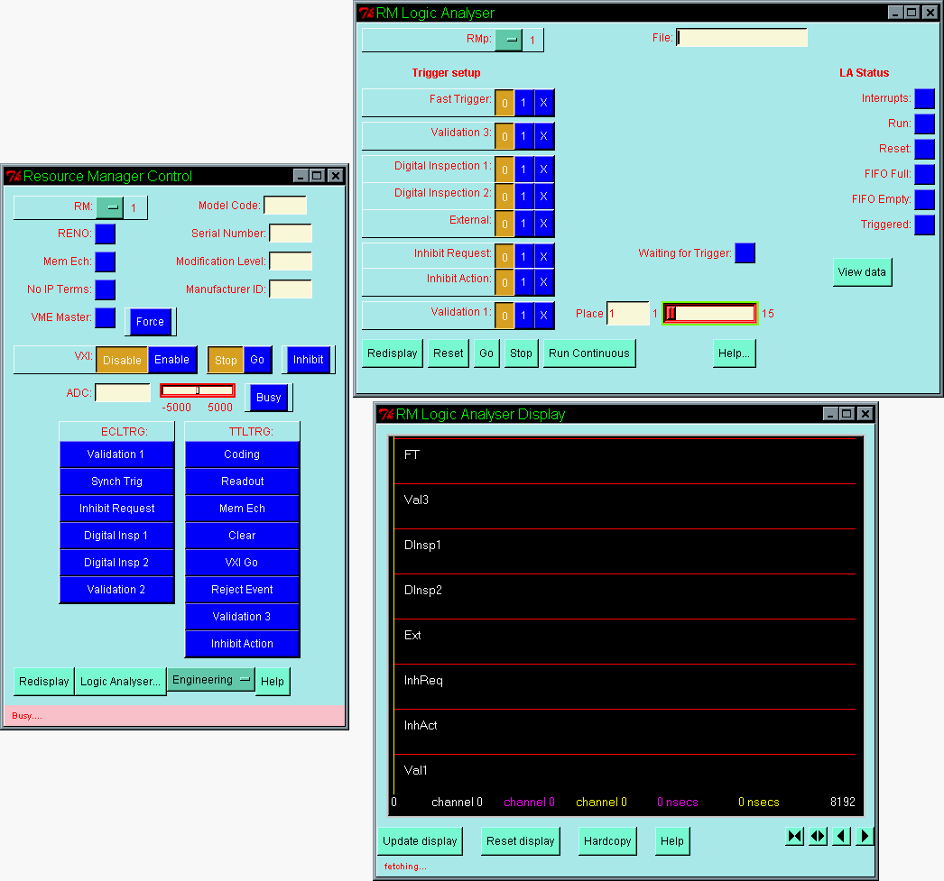Click the FIFO Full status indicator
Screen dimensions: 944x881
click(924, 174)
